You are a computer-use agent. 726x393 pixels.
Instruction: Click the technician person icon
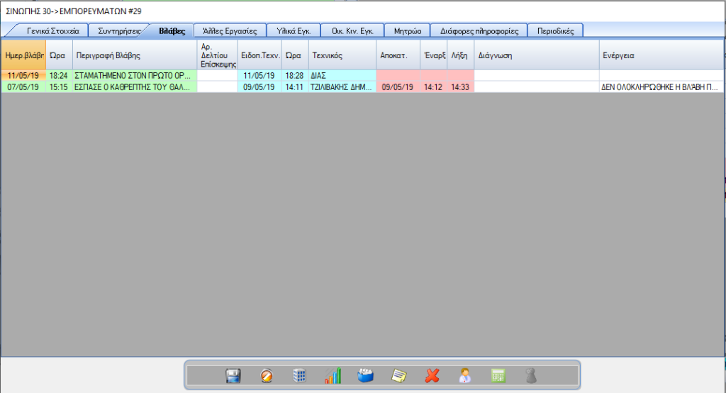pos(465,376)
